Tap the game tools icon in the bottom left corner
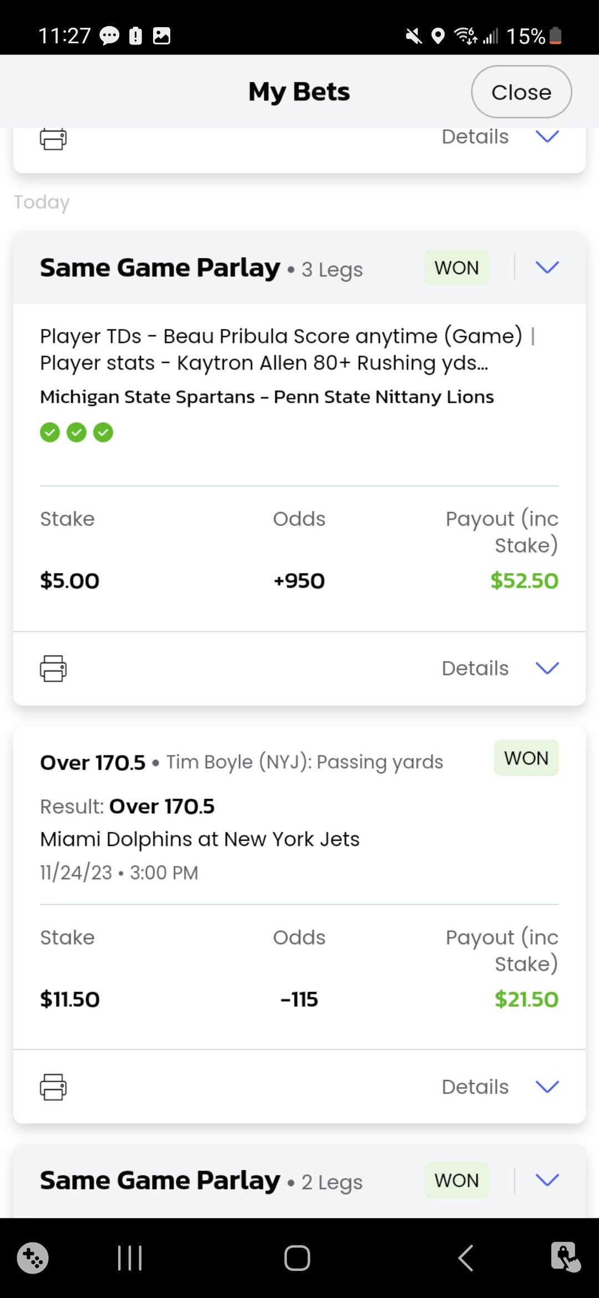Screen dimensions: 599x1298 (x=33, y=1258)
